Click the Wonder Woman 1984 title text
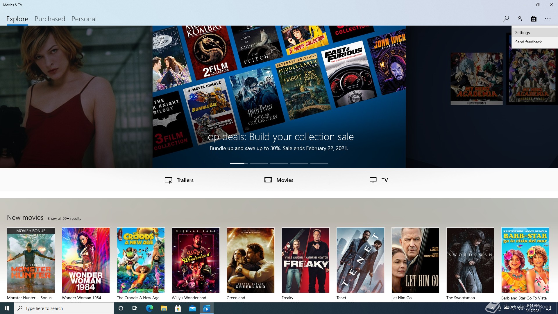 click(x=81, y=298)
